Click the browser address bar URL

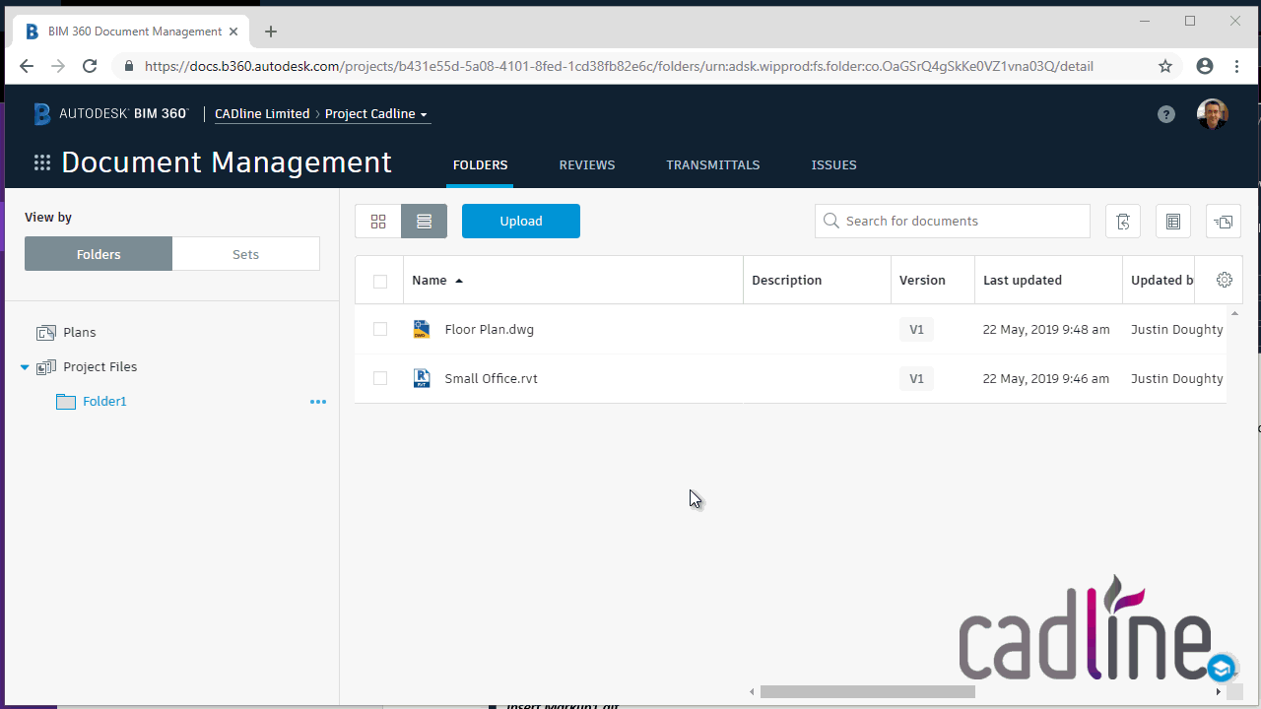619,67
